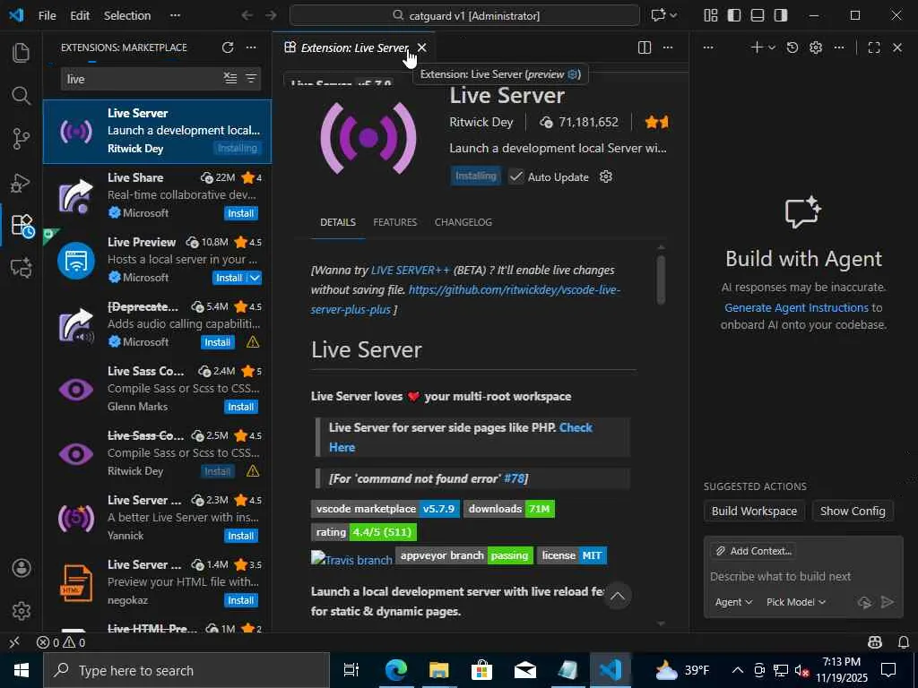Clear extensions search results
This screenshot has width=918, height=688.
[x=230, y=79]
